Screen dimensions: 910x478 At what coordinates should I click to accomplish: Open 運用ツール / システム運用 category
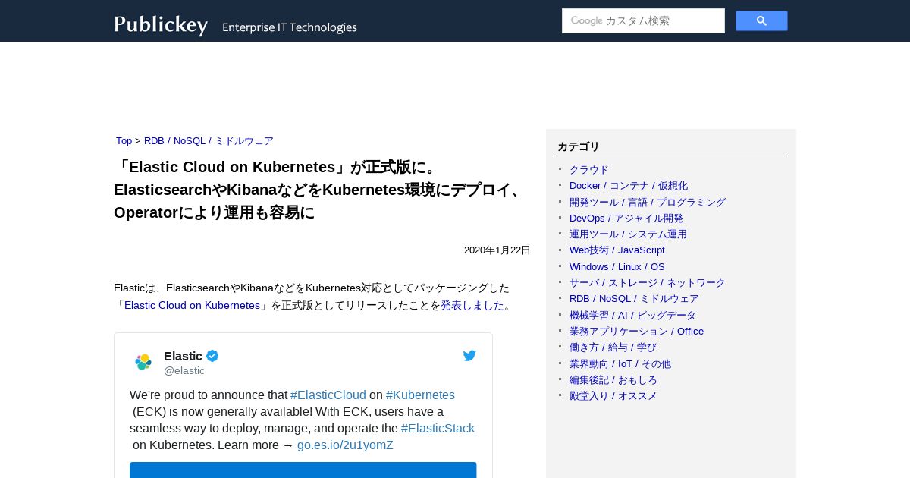pyautogui.click(x=628, y=234)
